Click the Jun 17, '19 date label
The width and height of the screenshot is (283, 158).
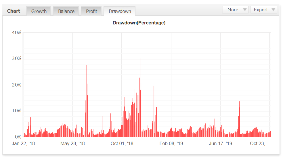click(x=221, y=144)
